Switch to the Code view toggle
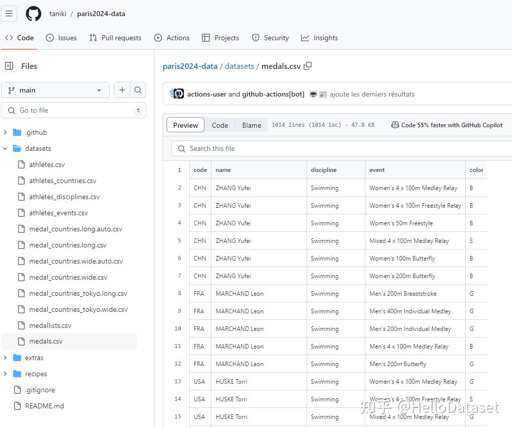This screenshot has height=428, width=512. pos(220,125)
